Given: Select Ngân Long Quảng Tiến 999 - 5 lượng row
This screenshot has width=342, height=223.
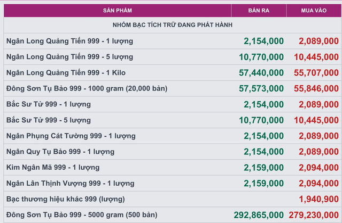Looking at the screenshot, I should pos(173,57).
